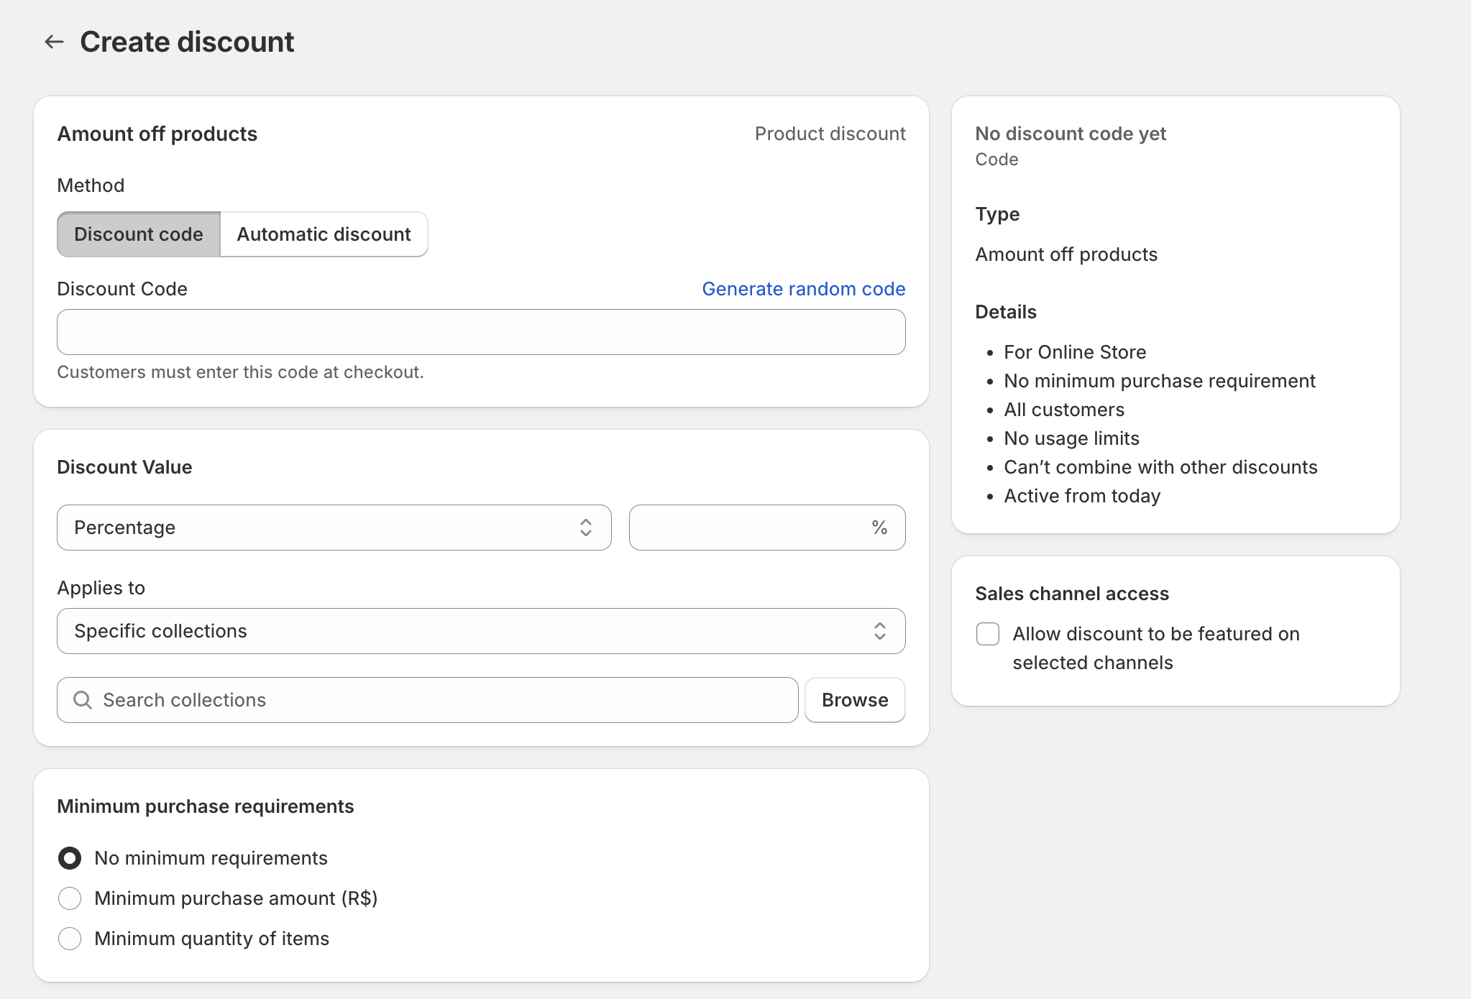Focus the Discount Code input field
This screenshot has height=999, width=1471.
click(x=481, y=332)
